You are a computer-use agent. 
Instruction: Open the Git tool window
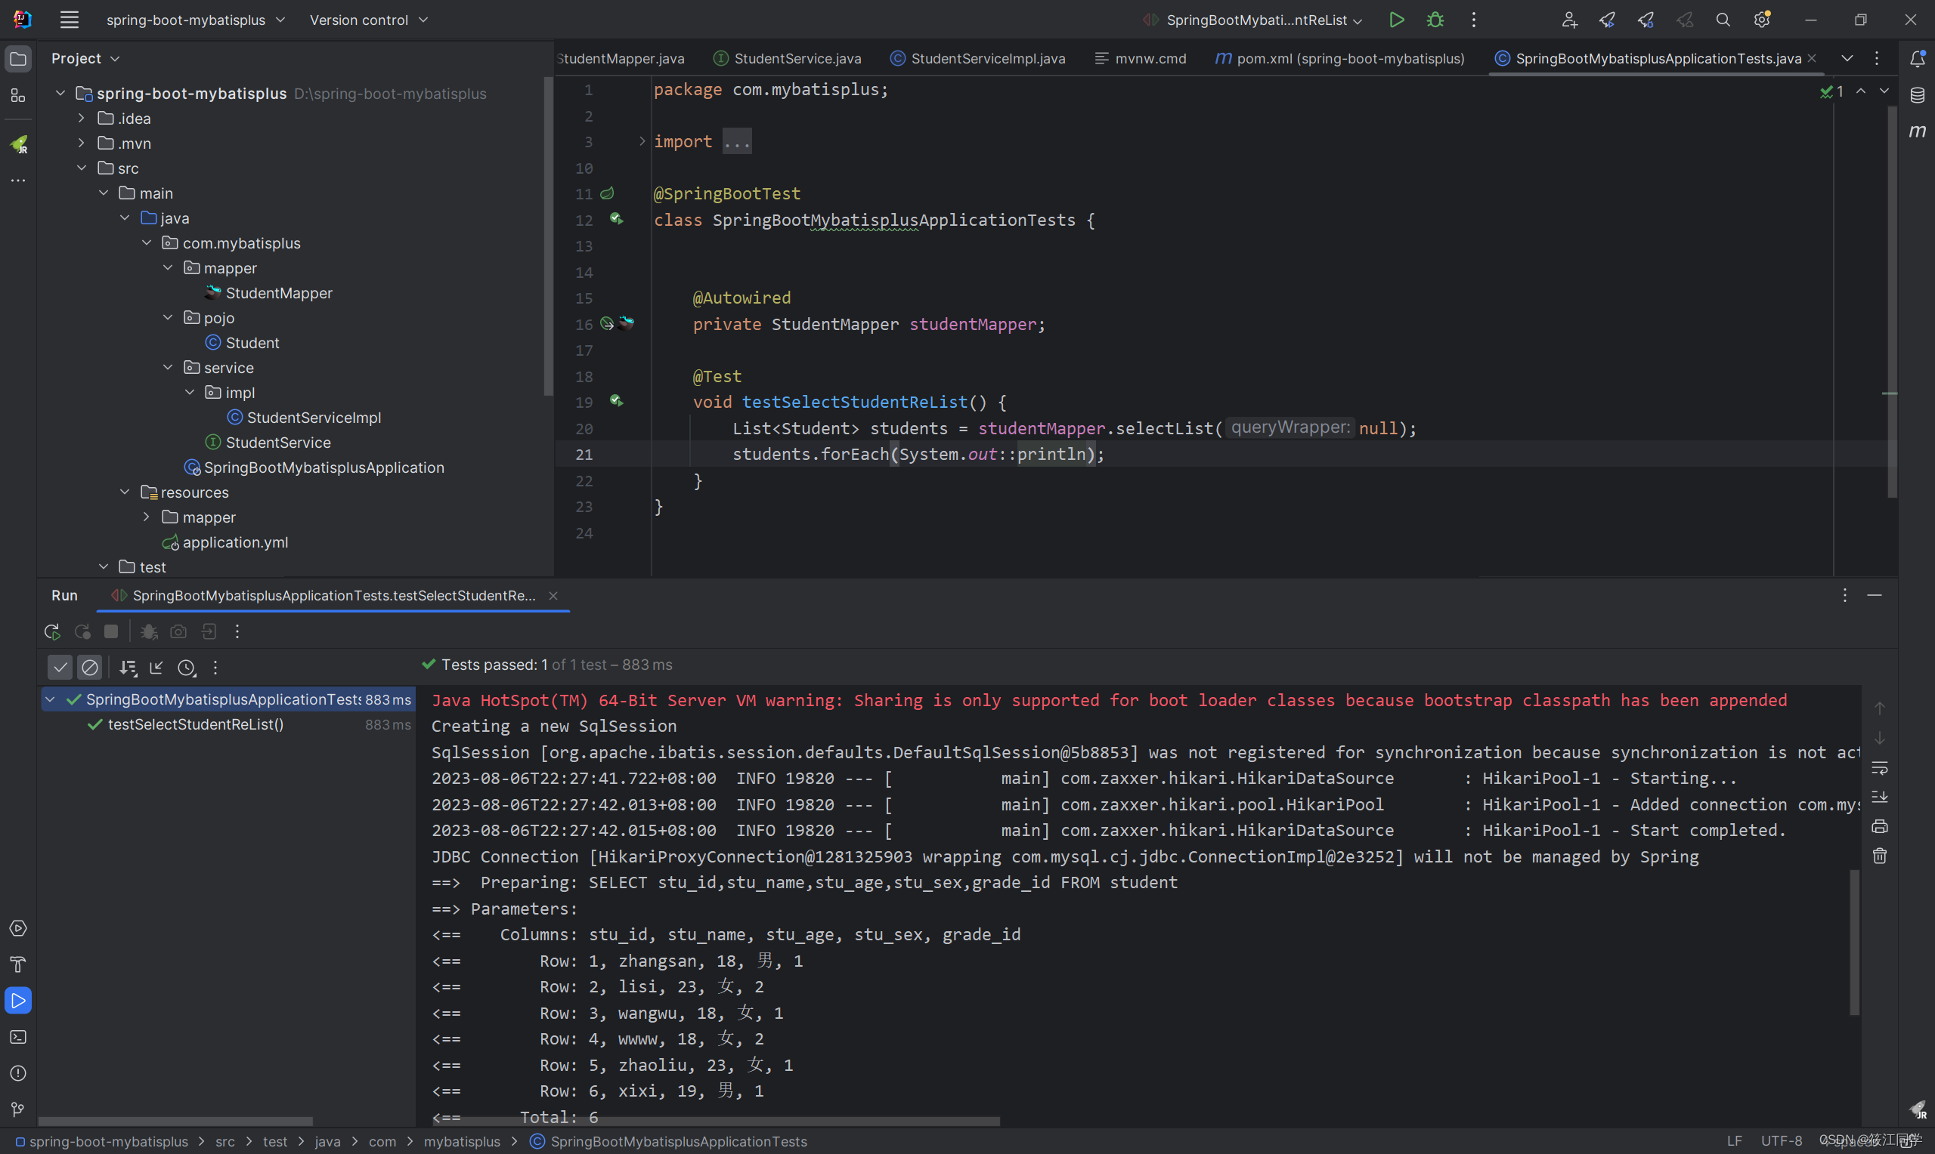18,1109
